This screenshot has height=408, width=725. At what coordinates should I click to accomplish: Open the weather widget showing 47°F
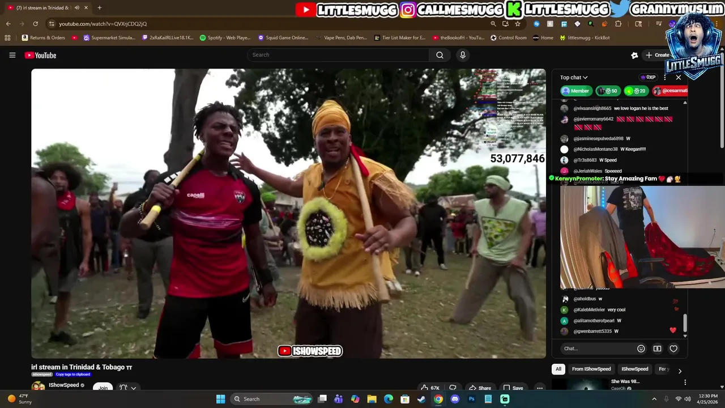[x=19, y=399]
